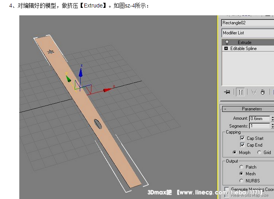Select the Editable Spline stack entry
The width and height of the screenshot is (274, 199).
(x=248, y=48)
